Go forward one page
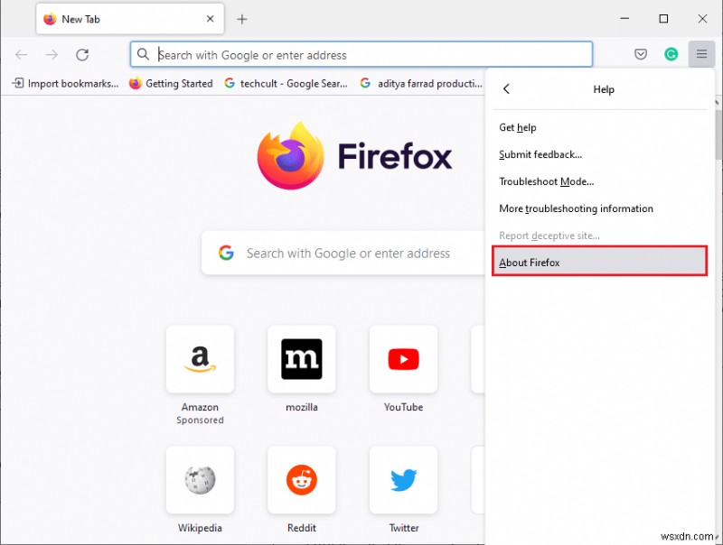 coord(52,55)
